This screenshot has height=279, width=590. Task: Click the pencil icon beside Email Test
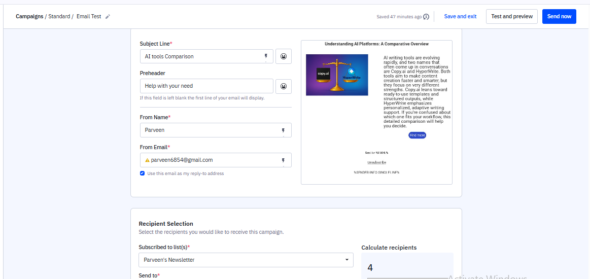point(108,17)
